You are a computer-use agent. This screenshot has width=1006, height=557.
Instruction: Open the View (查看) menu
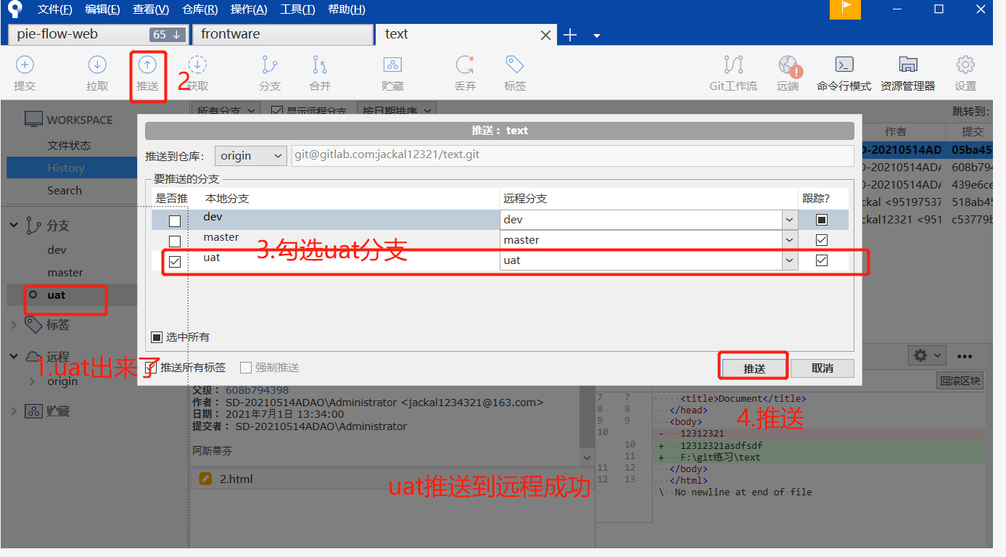(x=151, y=9)
